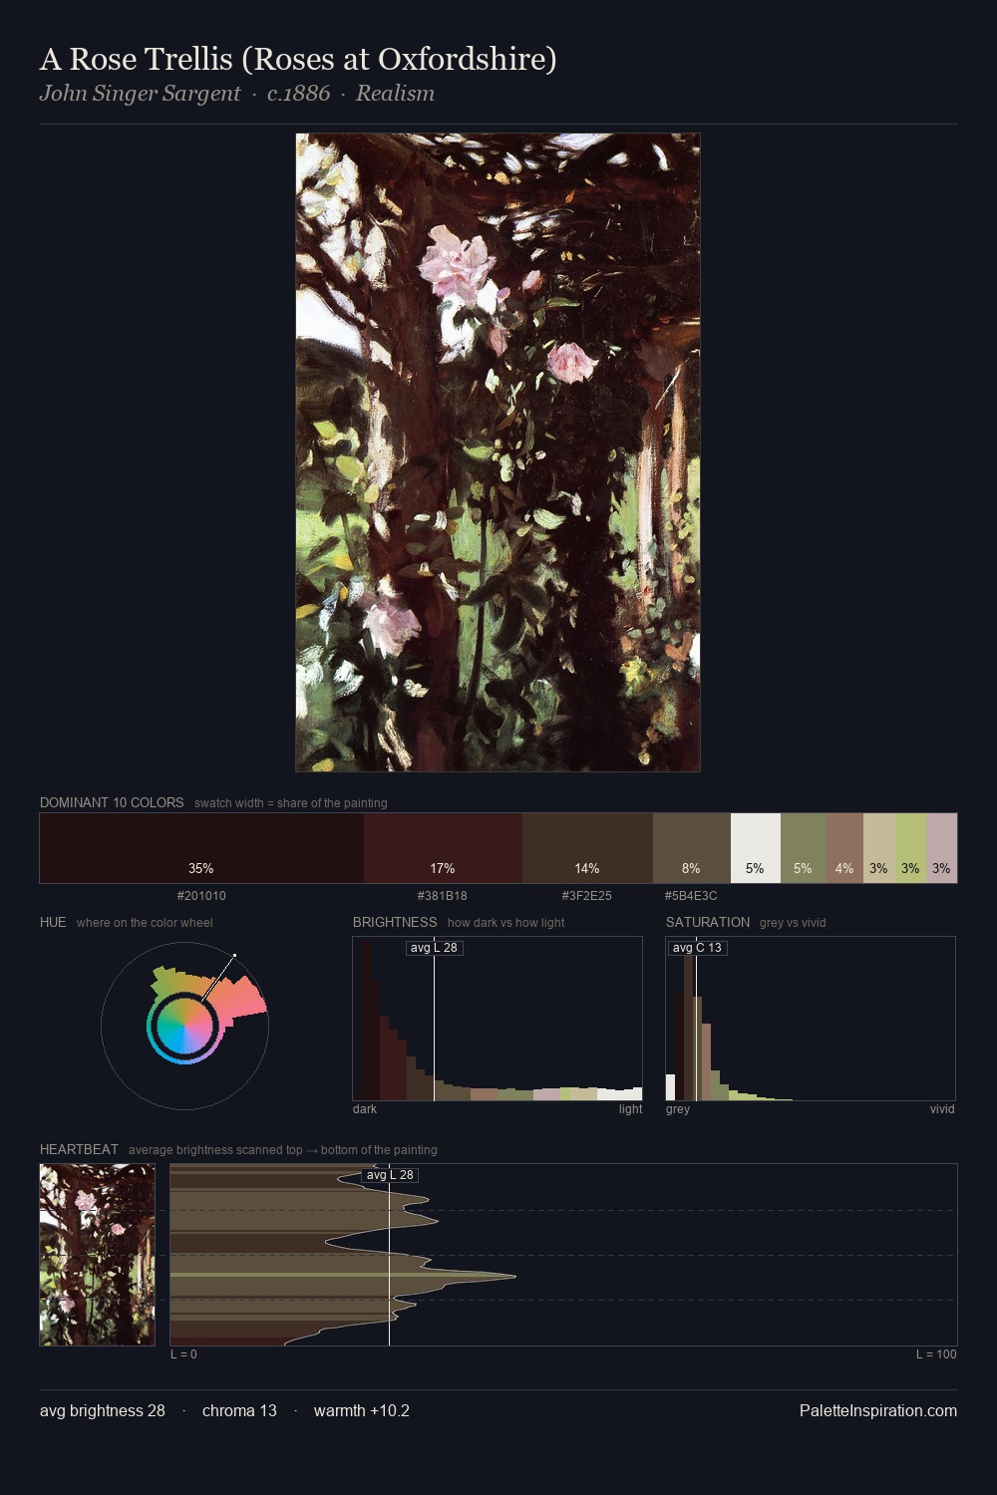Click the HUE section heading
This screenshot has height=1495, width=997.
pyautogui.click(x=53, y=922)
